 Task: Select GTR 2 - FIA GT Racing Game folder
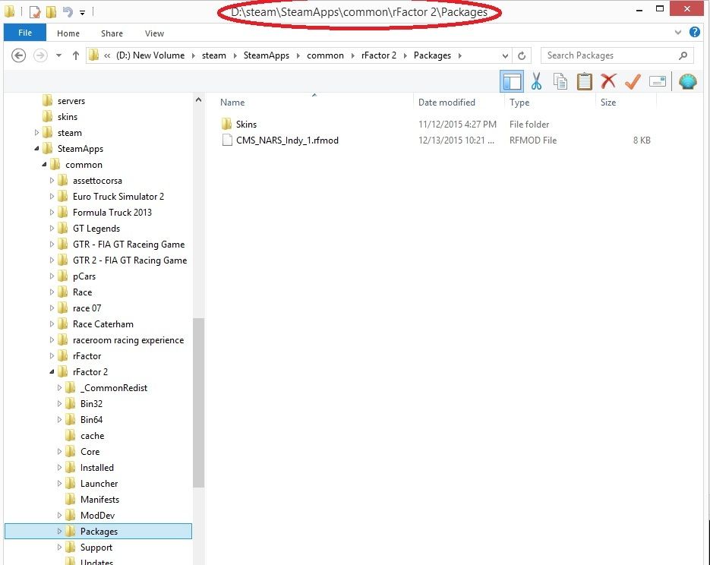click(x=130, y=260)
